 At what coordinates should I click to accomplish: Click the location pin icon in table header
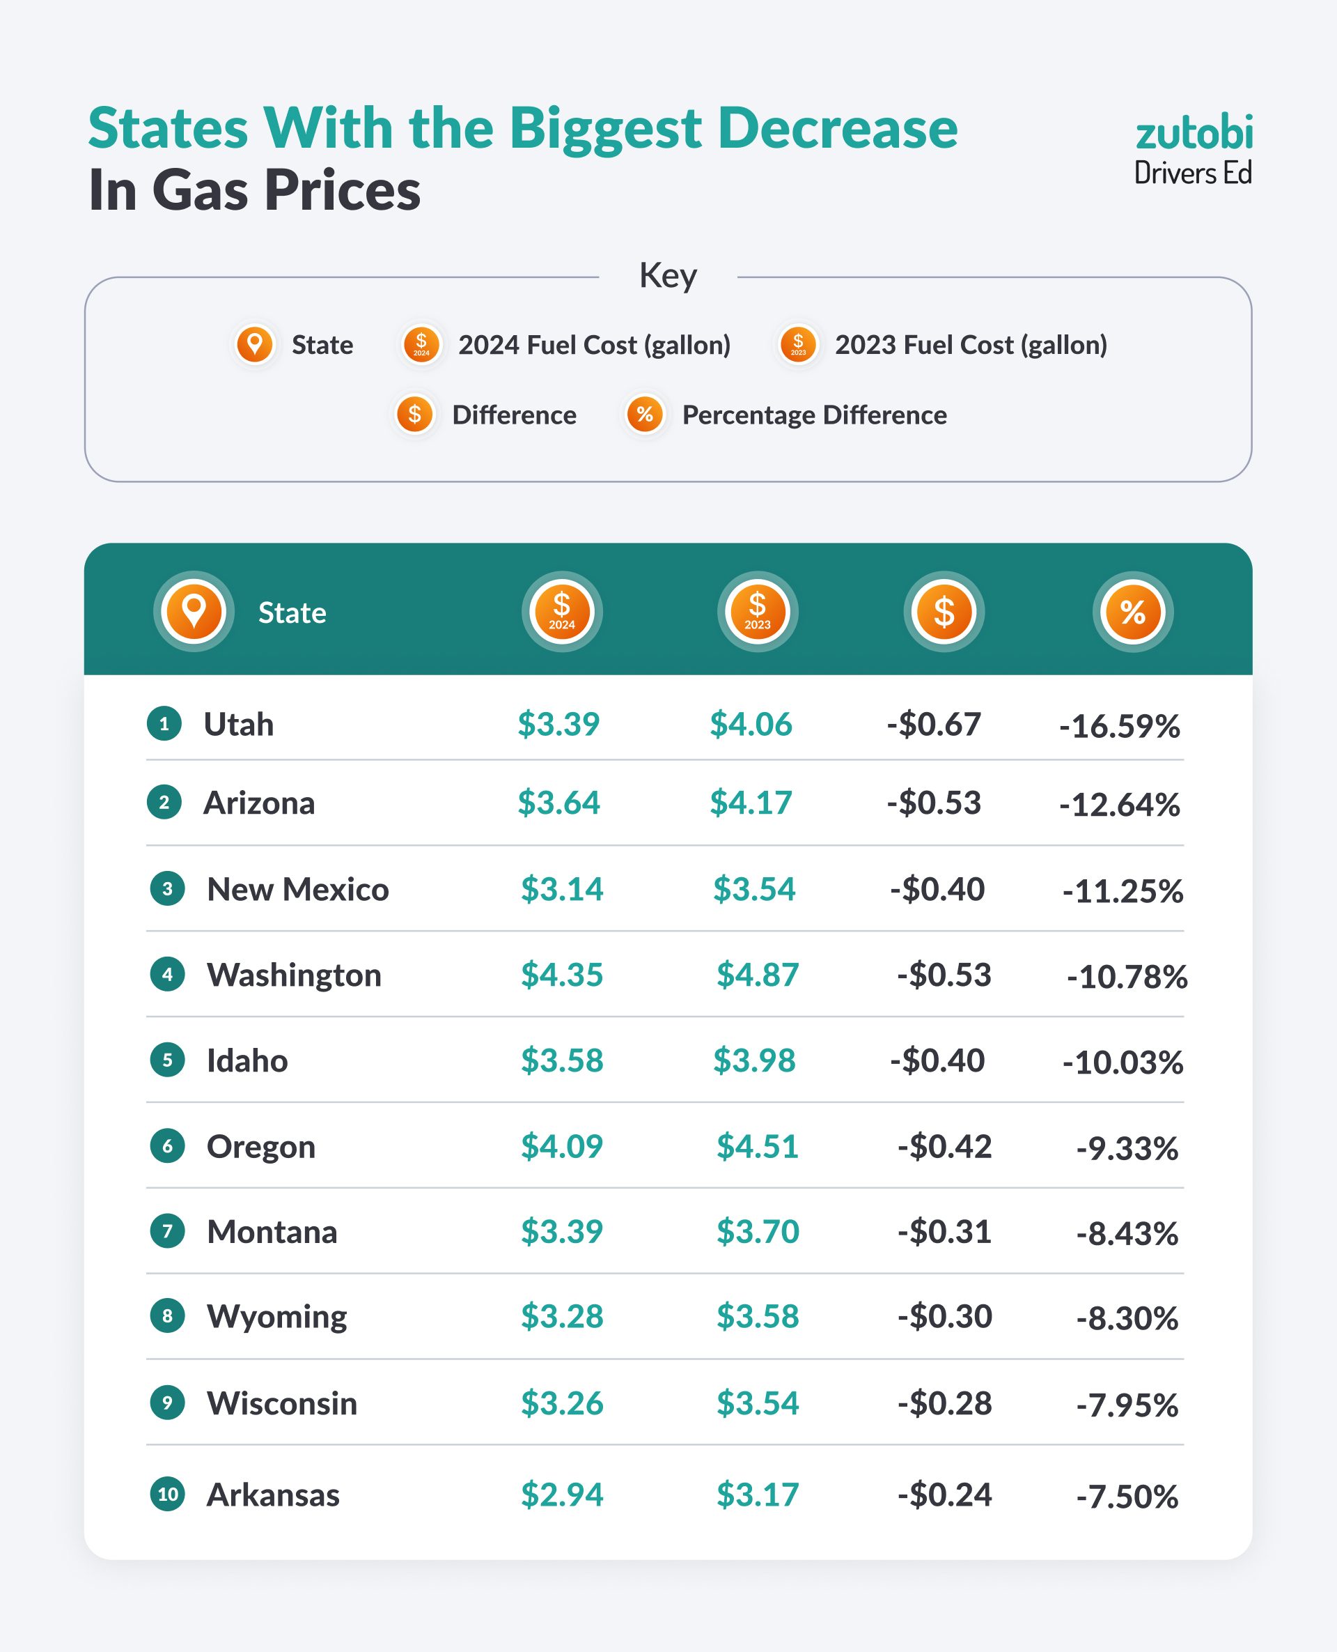pos(194,611)
